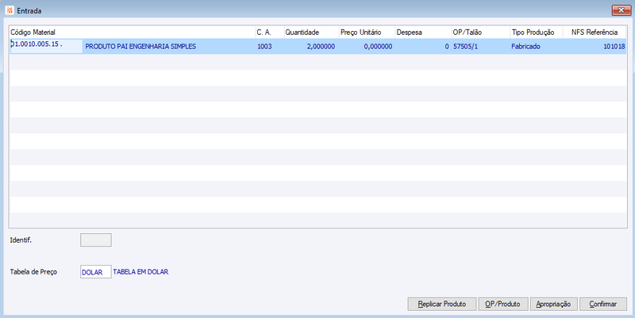
Task: Click the Código Material column header
Action: pyautogui.click(x=133, y=33)
